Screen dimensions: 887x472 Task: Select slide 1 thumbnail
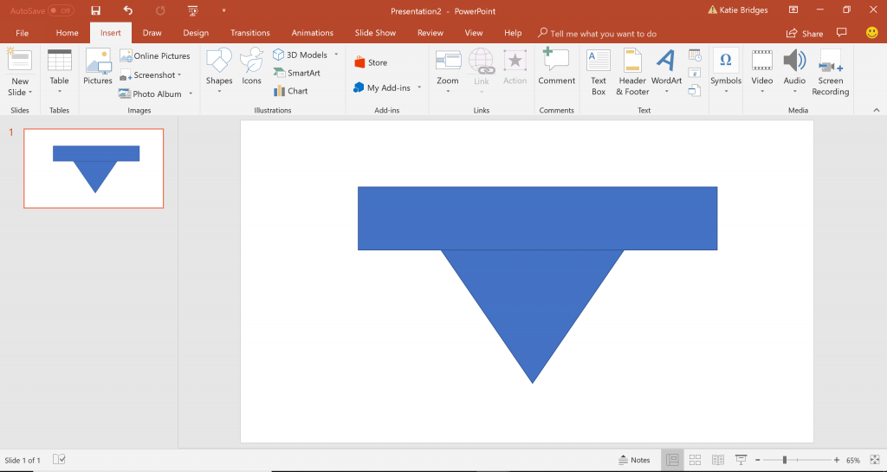(x=94, y=169)
